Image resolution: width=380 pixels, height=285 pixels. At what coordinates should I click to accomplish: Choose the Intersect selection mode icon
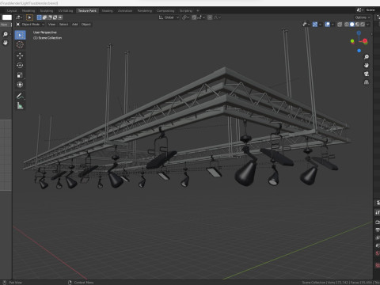(x=60, y=17)
